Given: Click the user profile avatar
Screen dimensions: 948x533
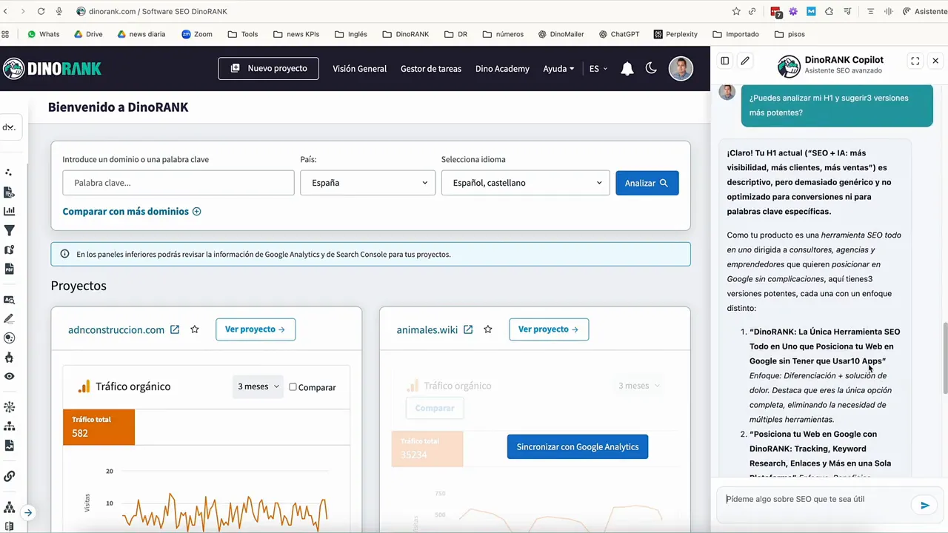Looking at the screenshot, I should click(681, 68).
